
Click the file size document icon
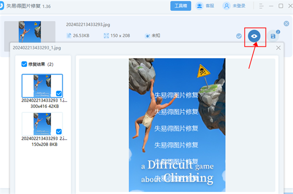coord(69,36)
